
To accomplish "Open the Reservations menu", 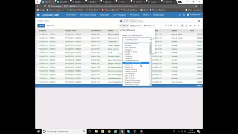I will coord(72,15).
